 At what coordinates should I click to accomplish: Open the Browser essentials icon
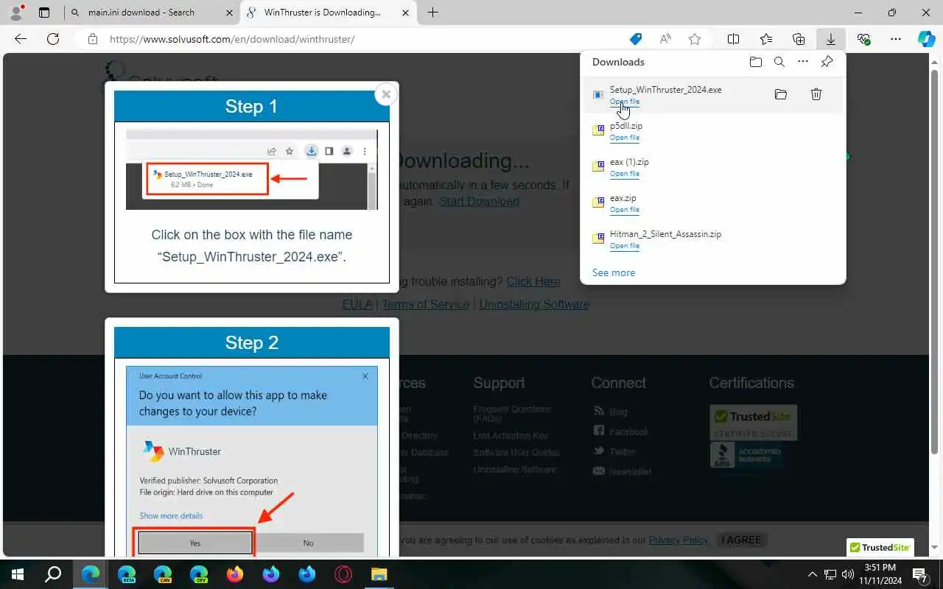(x=863, y=39)
